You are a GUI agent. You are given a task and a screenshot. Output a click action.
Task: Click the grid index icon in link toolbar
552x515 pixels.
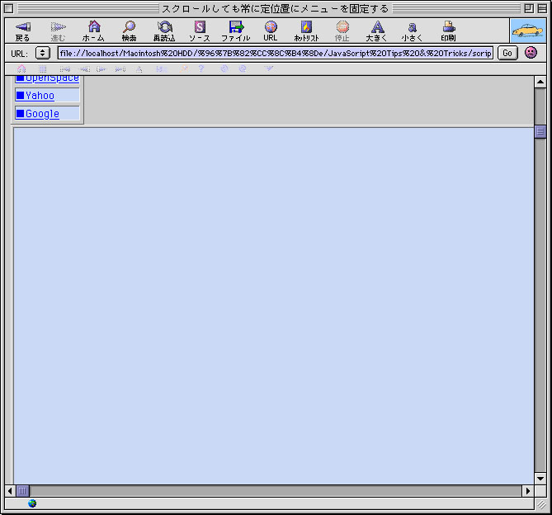pyautogui.click(x=43, y=69)
